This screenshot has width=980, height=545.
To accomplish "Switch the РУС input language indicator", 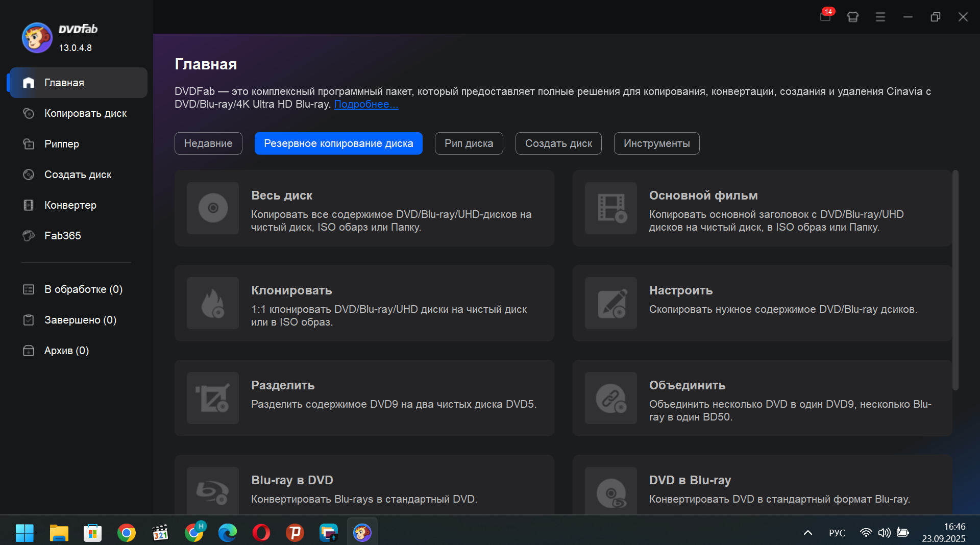I will 837,533.
